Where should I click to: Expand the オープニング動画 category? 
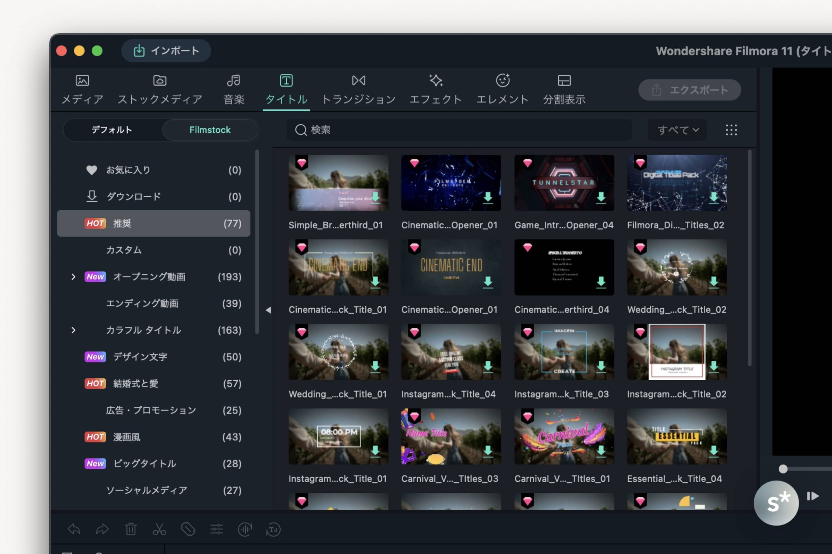click(x=73, y=277)
